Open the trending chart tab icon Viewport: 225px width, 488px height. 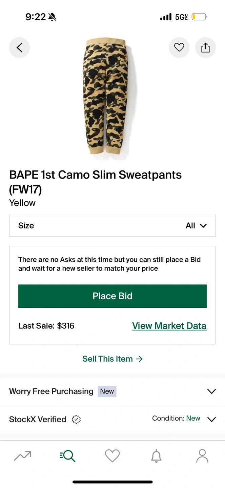23,456
